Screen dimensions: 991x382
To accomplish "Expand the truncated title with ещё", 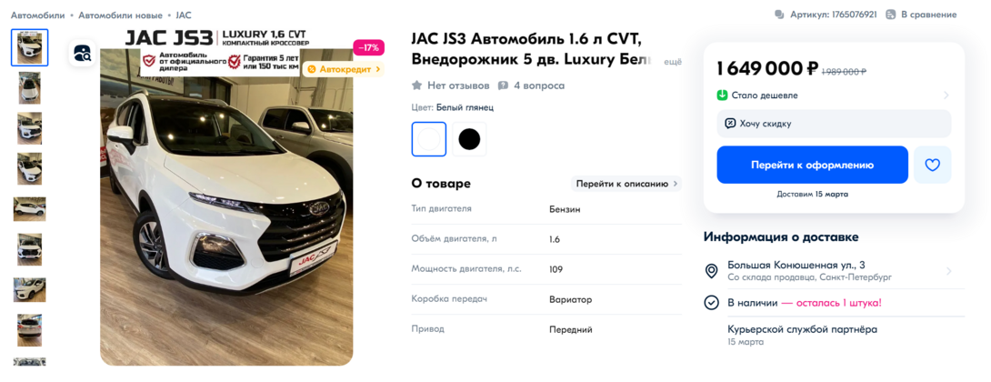I will click(675, 61).
